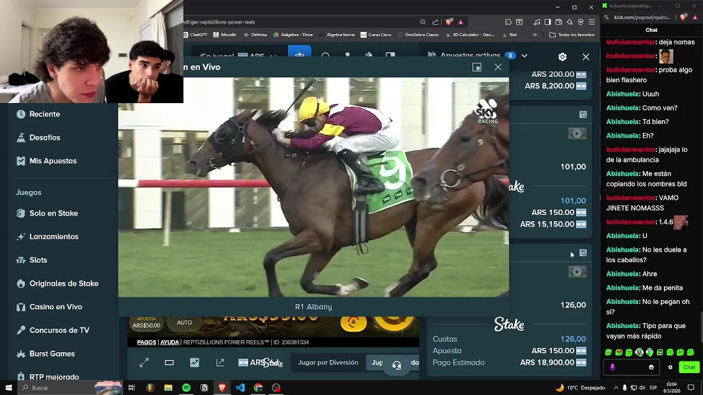Open Concursos de TV

[x=53, y=330]
